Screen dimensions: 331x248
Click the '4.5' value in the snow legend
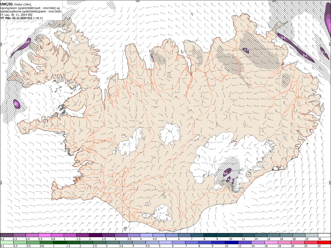(x=155, y=239)
